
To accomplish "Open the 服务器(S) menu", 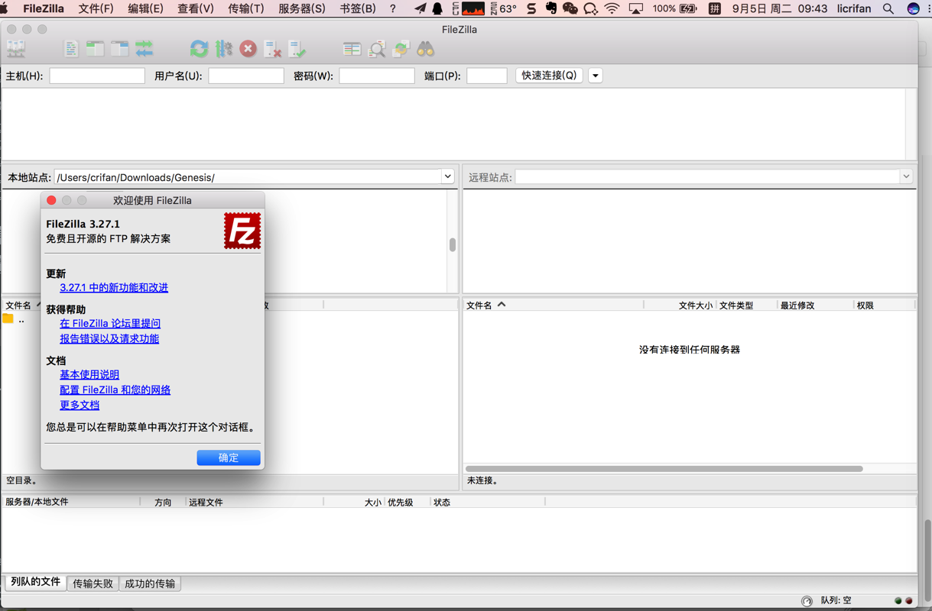I will 302,8.
